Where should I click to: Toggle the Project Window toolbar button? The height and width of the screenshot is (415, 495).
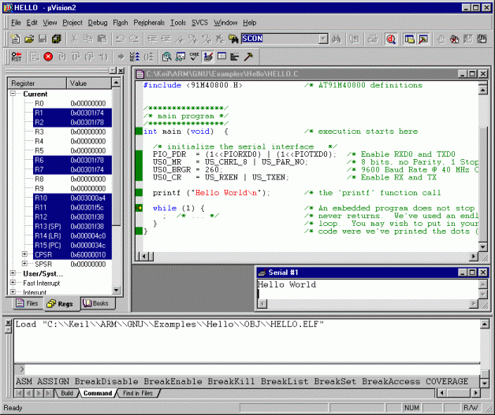tap(409, 39)
